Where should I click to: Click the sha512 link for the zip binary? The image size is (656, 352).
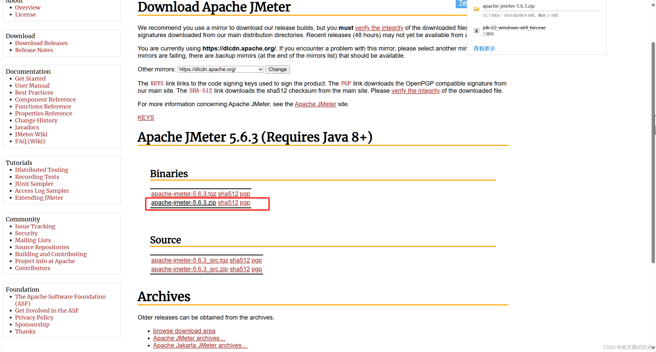[x=228, y=203]
